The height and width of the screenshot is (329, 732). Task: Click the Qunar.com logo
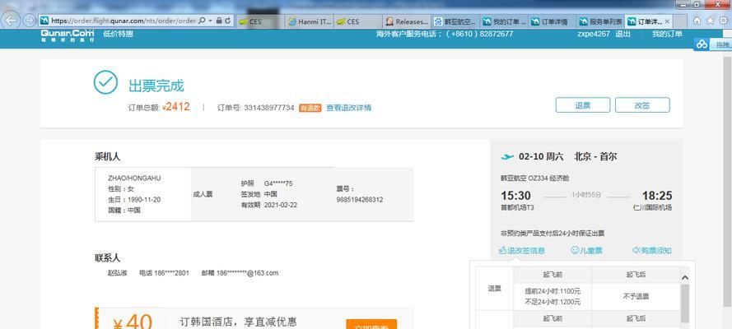point(67,35)
